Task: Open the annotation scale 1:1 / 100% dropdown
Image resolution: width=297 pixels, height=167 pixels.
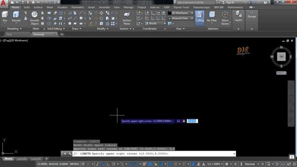Action: (x=215, y=164)
